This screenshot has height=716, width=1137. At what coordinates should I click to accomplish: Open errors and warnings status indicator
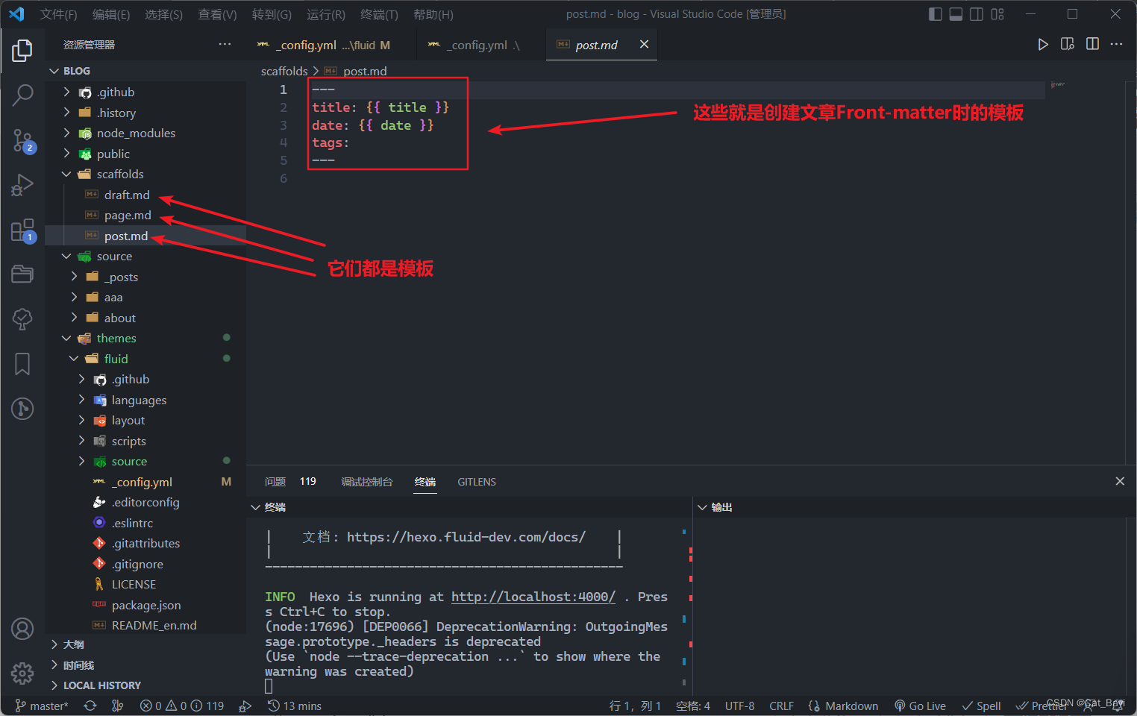[x=182, y=706]
